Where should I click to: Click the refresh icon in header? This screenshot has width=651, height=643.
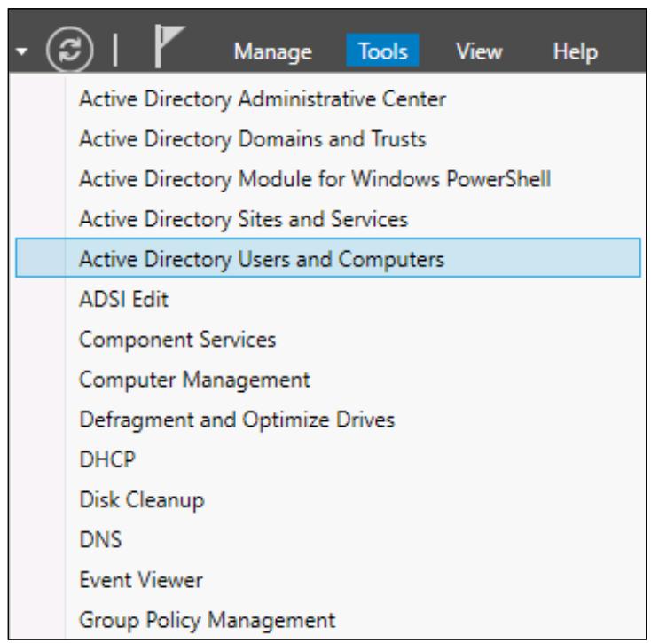coord(70,50)
